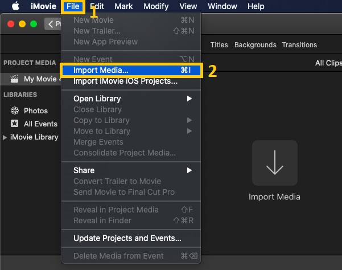Expand the Open Library submenu
Viewport: 342px width, 270px height.
click(131, 99)
